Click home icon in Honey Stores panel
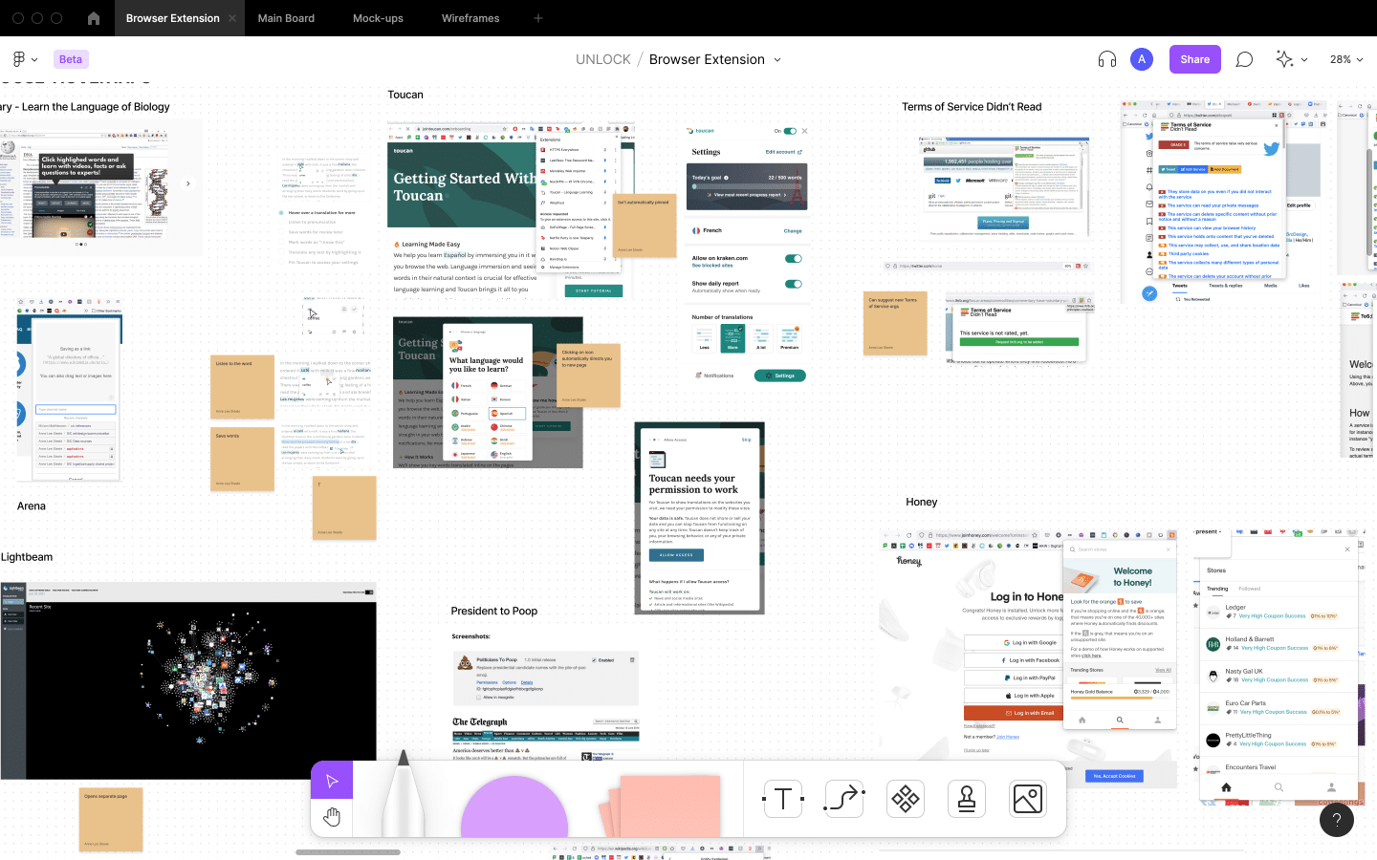This screenshot has height=860, width=1377. 1226,787
